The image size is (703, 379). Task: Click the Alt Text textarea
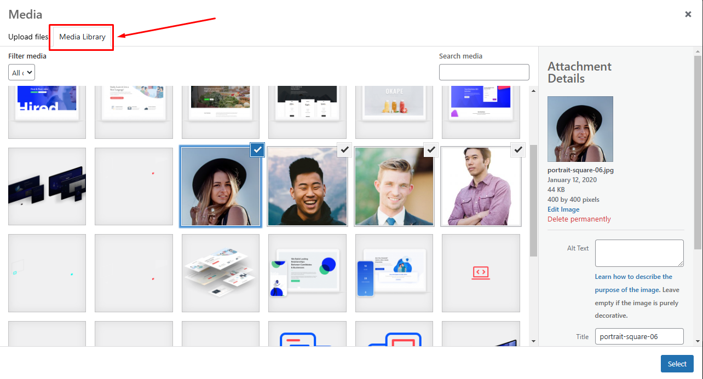[x=639, y=253]
